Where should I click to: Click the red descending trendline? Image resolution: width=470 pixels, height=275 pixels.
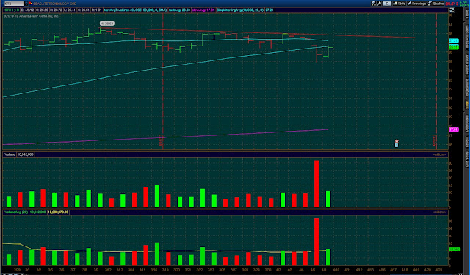point(258,32)
